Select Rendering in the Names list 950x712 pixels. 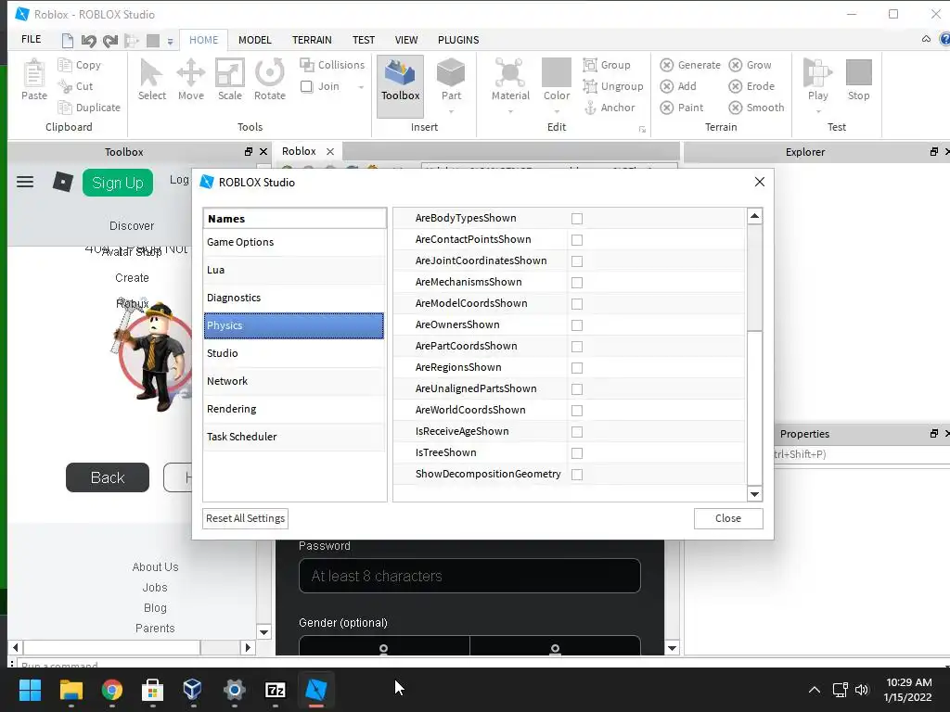pos(294,409)
